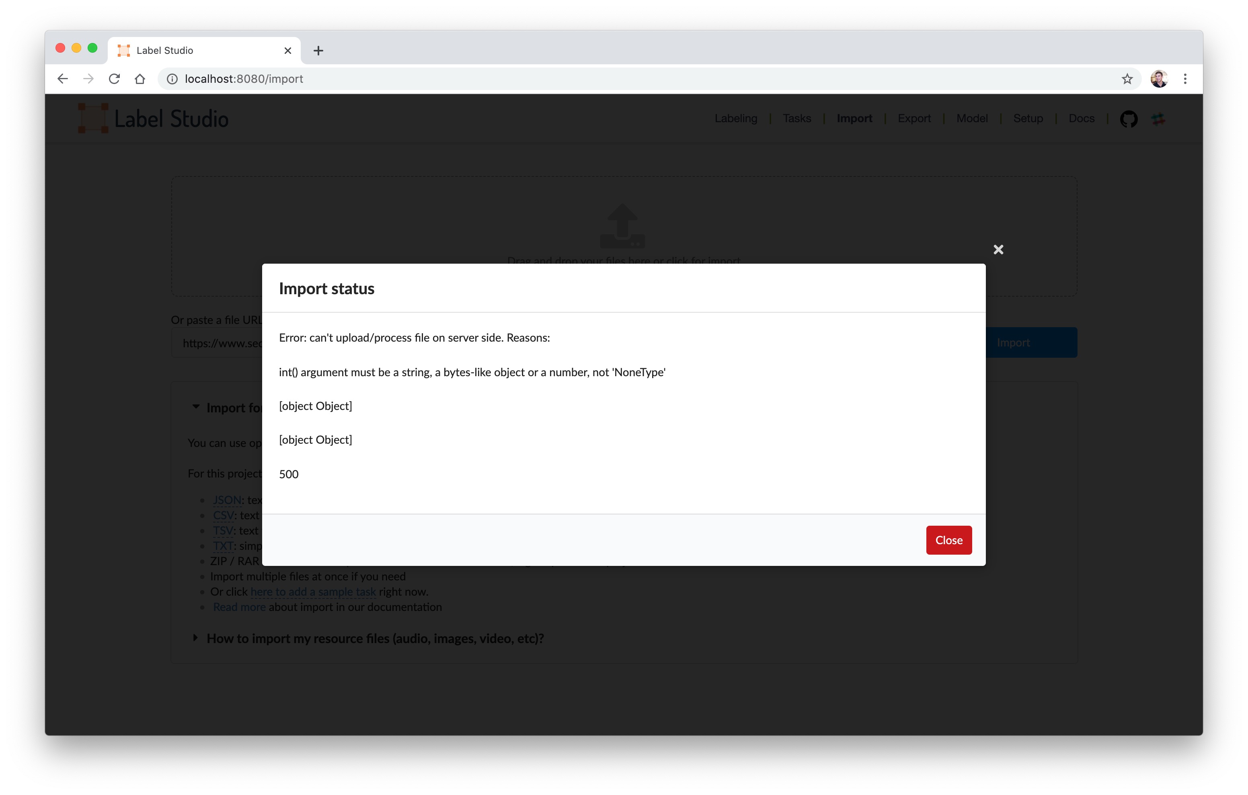This screenshot has height=795, width=1248.
Task: Click the browser home icon
Action: click(x=140, y=79)
